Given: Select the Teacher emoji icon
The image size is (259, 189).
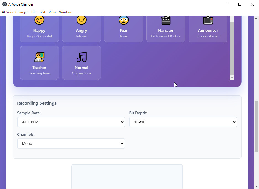Looking at the screenshot, I should coord(39,57).
